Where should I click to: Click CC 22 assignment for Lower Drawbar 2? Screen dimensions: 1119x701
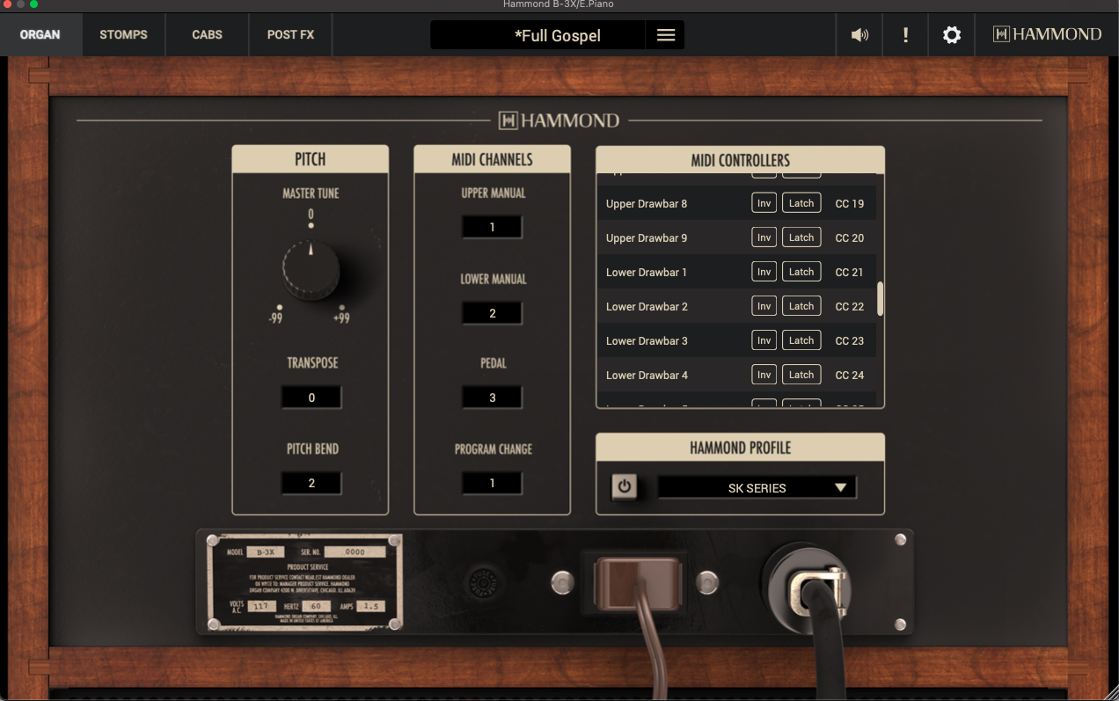coord(849,306)
